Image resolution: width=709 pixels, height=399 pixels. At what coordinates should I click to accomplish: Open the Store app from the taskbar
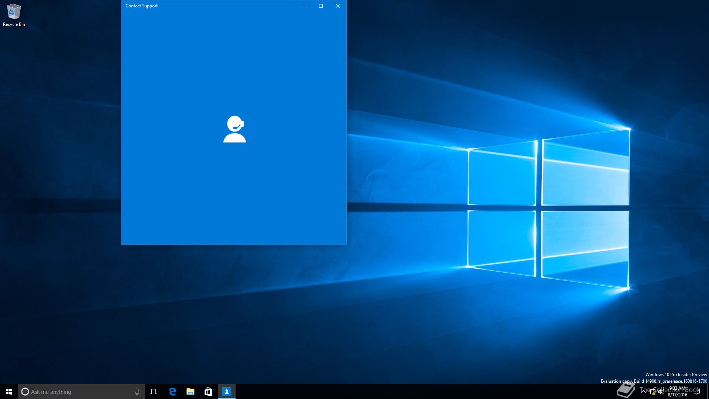pyautogui.click(x=208, y=392)
